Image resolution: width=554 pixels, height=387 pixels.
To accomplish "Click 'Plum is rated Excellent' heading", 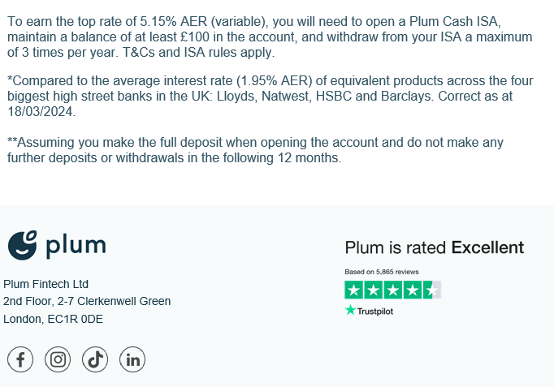I will tap(435, 247).
